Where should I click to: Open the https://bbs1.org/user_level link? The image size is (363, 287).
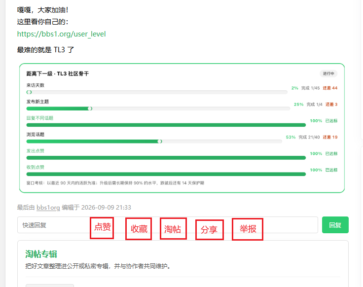tap(61, 34)
